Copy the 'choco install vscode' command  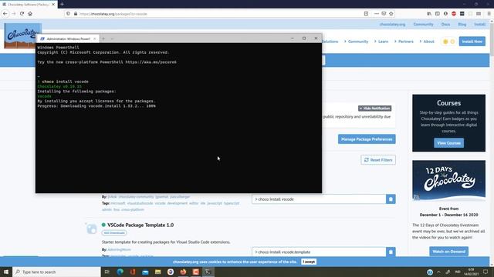pos(391,199)
